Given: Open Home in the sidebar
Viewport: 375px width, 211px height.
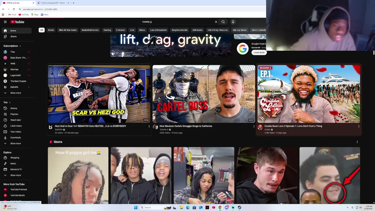Looking at the screenshot, I should pos(16,30).
